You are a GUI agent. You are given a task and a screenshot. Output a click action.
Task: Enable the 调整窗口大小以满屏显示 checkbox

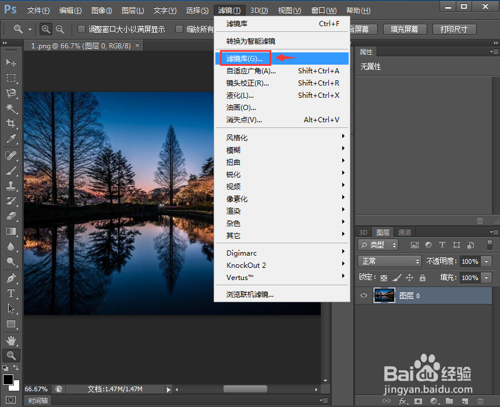pyautogui.click(x=81, y=29)
